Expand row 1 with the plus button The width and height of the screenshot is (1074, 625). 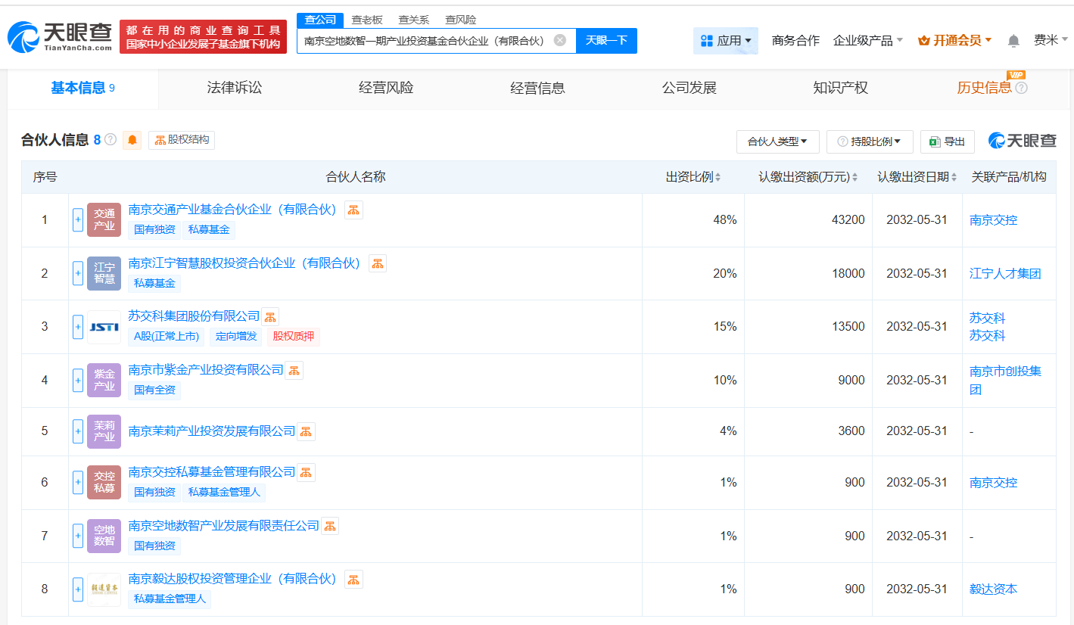click(78, 220)
